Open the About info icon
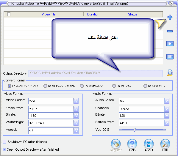The height and width of the screenshot is (156, 178). click(x=149, y=144)
